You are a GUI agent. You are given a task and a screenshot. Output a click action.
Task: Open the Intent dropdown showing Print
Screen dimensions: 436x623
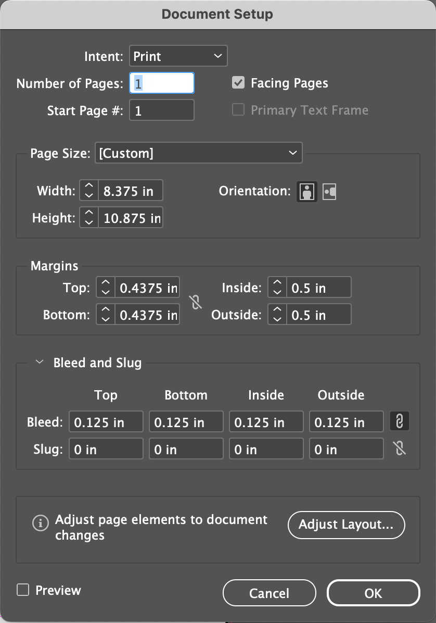tap(178, 56)
